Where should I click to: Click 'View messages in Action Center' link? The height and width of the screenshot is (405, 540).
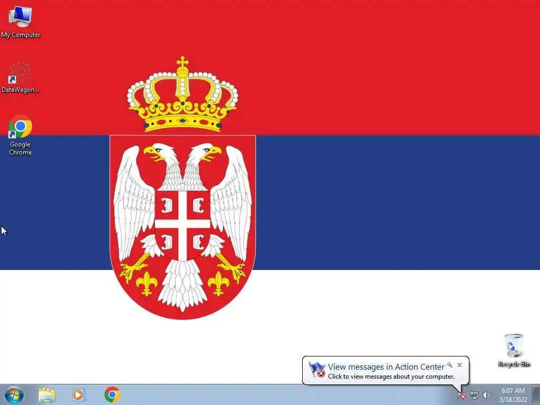386,367
